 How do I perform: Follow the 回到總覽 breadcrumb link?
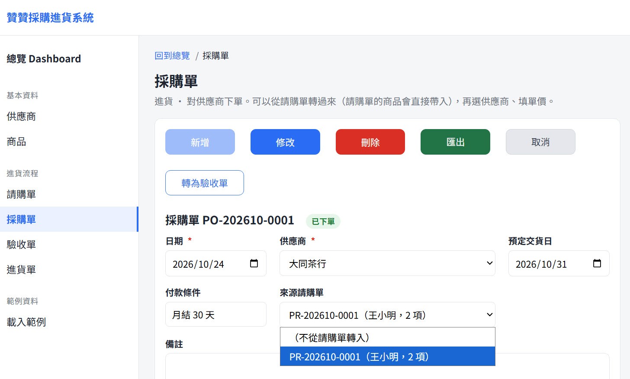pos(172,56)
